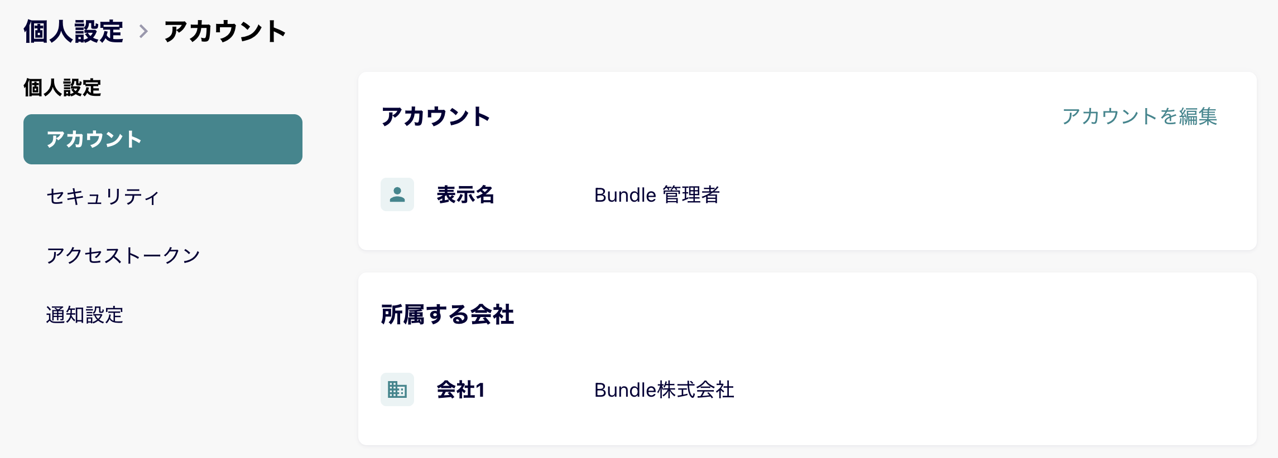Click the アカウント card heading
The width and height of the screenshot is (1278, 458).
435,116
